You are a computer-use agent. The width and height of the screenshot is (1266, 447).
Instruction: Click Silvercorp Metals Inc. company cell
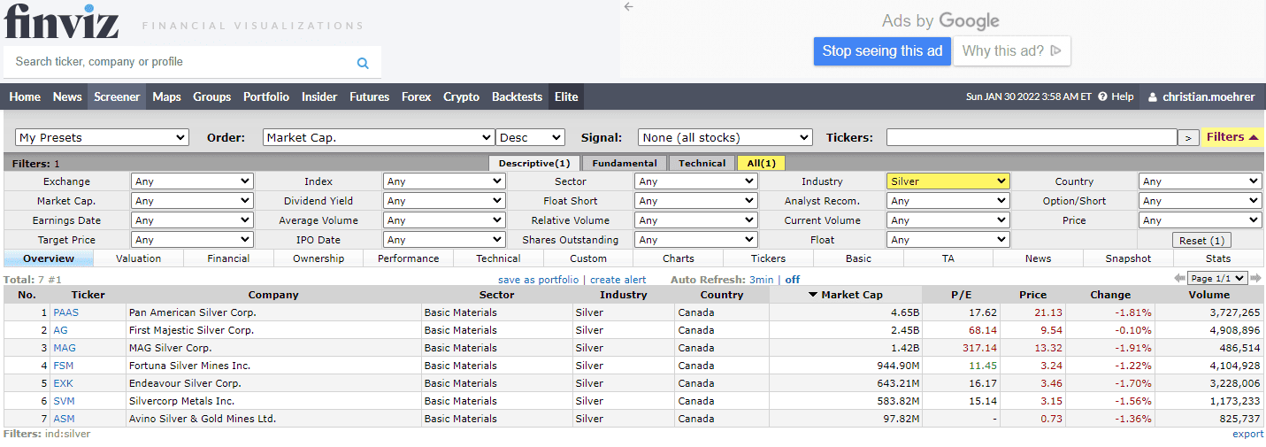coord(274,401)
